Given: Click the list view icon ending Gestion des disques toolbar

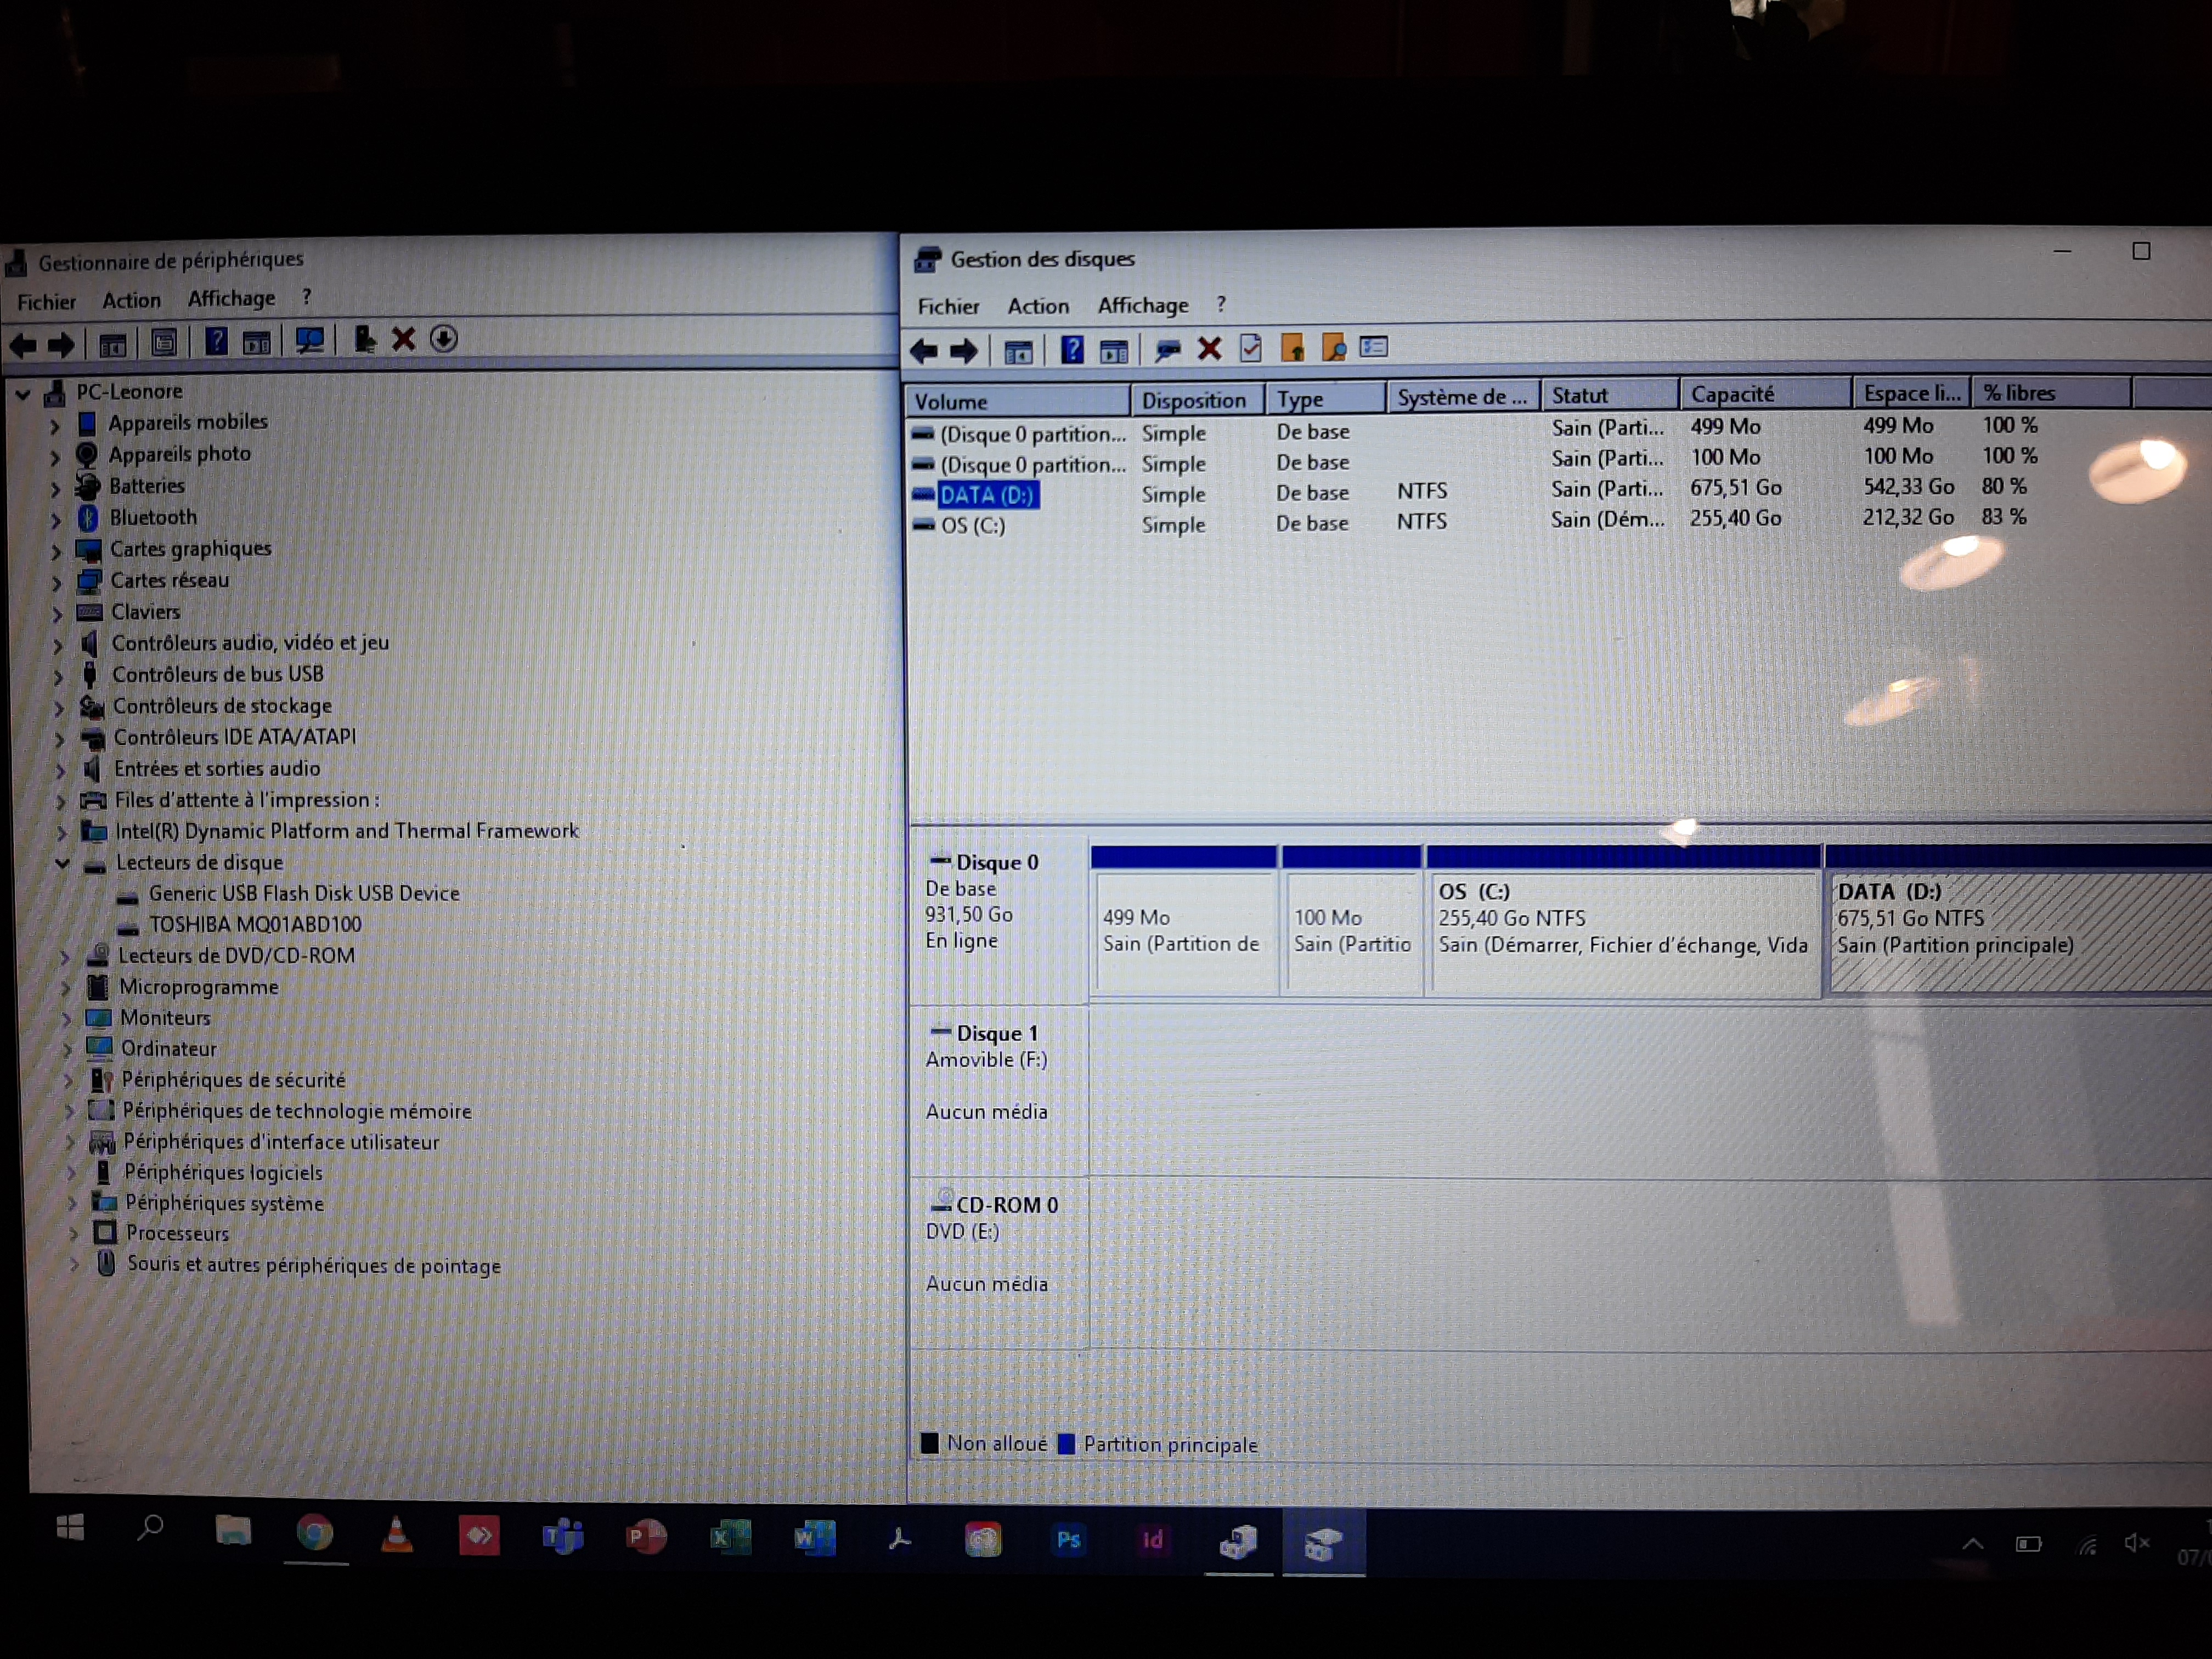Looking at the screenshot, I should 1374,347.
